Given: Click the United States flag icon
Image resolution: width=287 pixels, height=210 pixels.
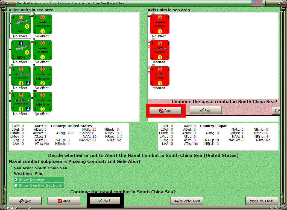Looking at the screenshot, I should [x=257, y=3].
